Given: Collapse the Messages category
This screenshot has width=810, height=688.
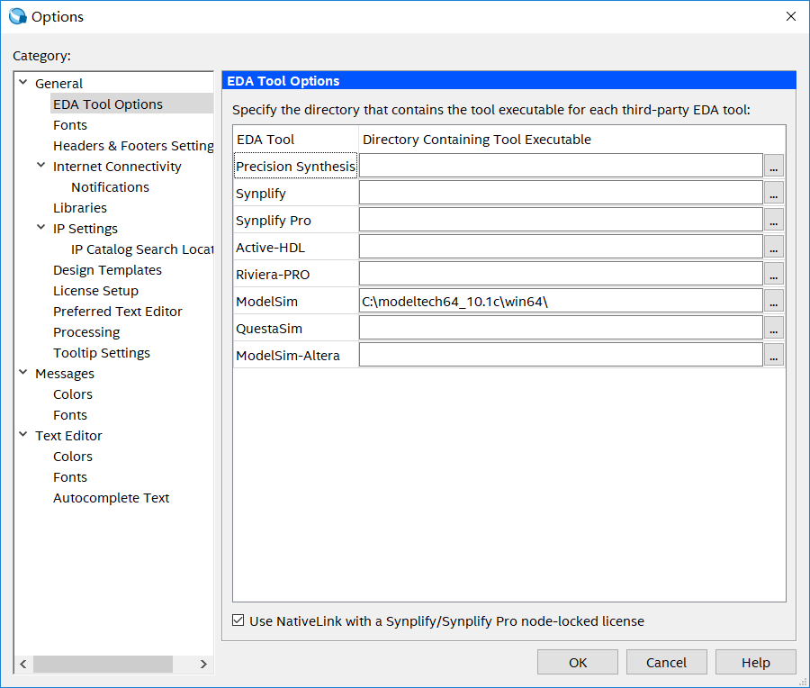Looking at the screenshot, I should (x=23, y=373).
